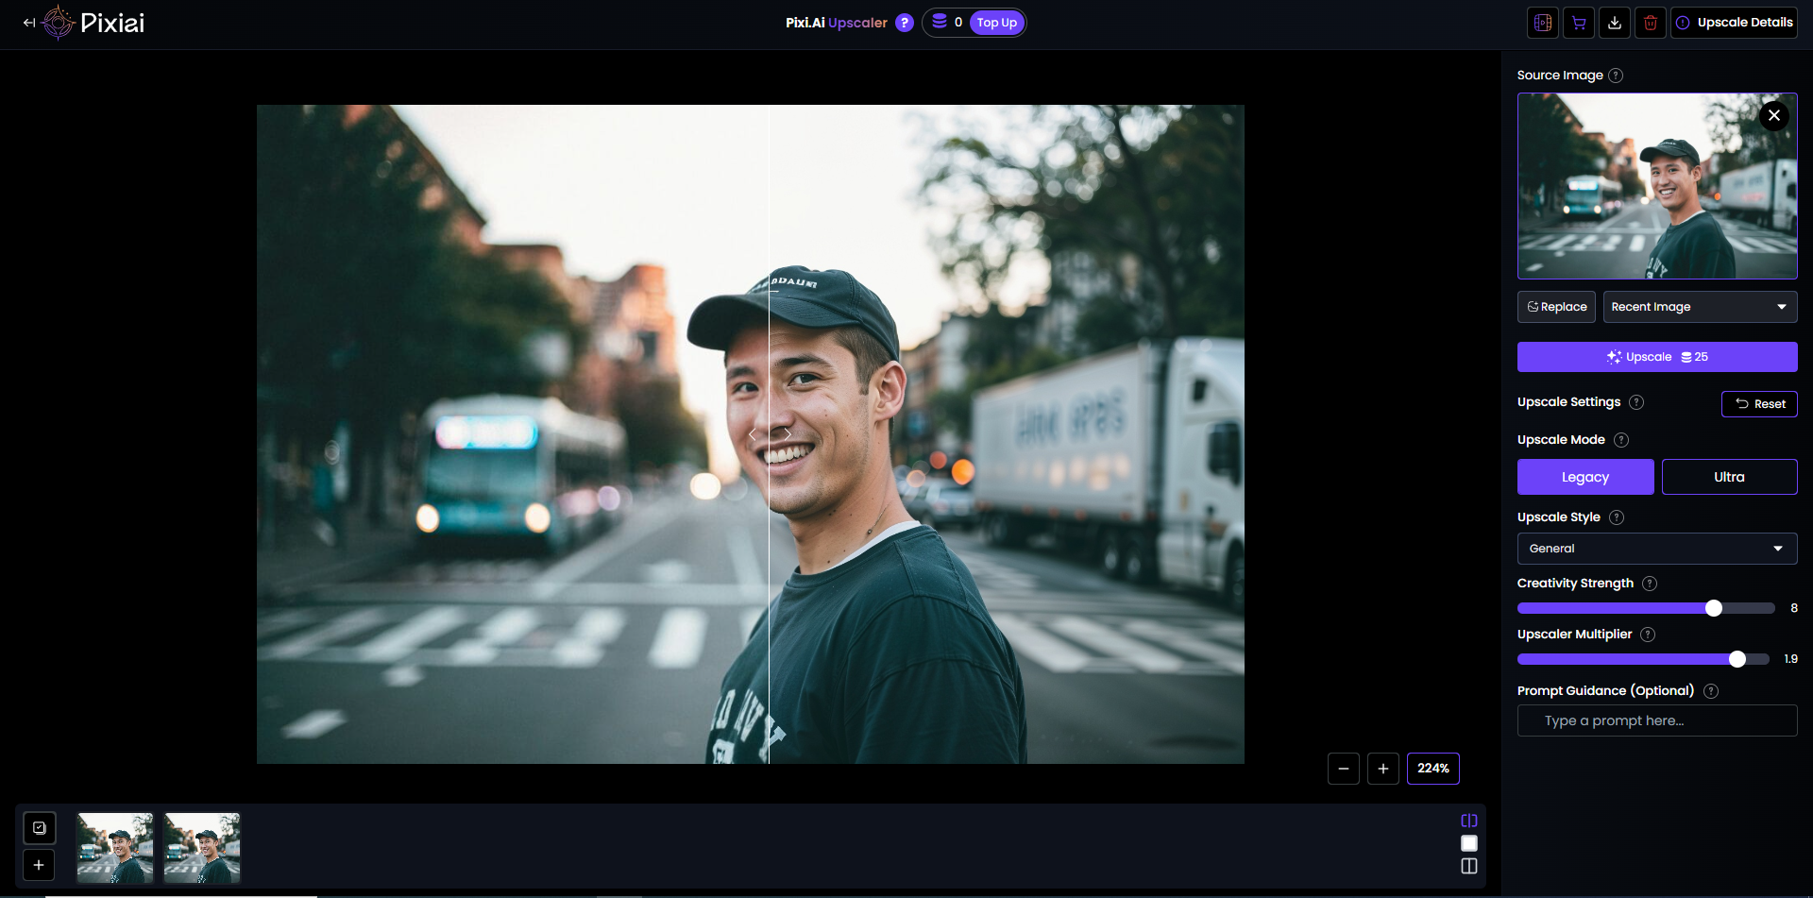This screenshot has width=1813, height=898.
Task: Open the Pixiai logo home link
Action: tap(93, 23)
